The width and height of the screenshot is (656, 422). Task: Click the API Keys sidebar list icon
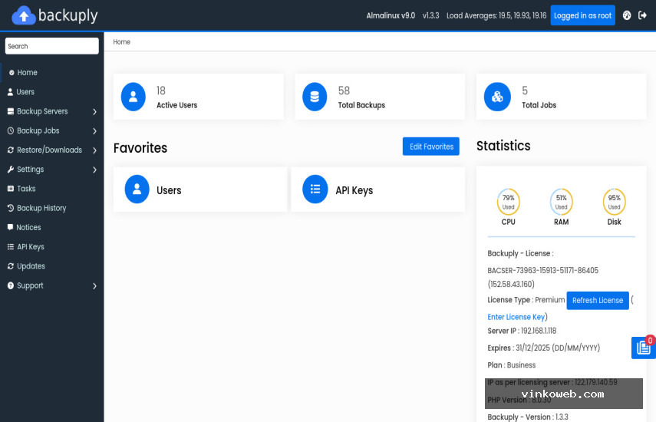point(11,247)
